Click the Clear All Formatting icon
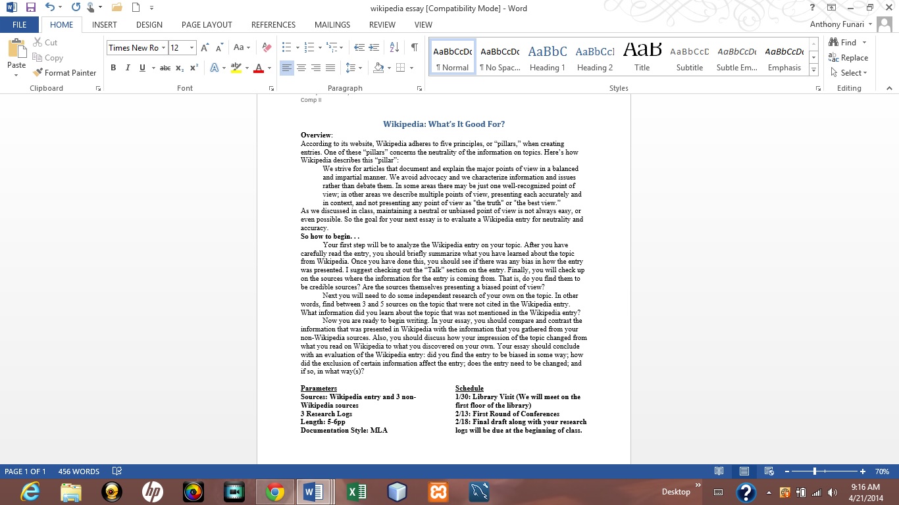Viewport: 899px width, 505px height. (x=267, y=47)
